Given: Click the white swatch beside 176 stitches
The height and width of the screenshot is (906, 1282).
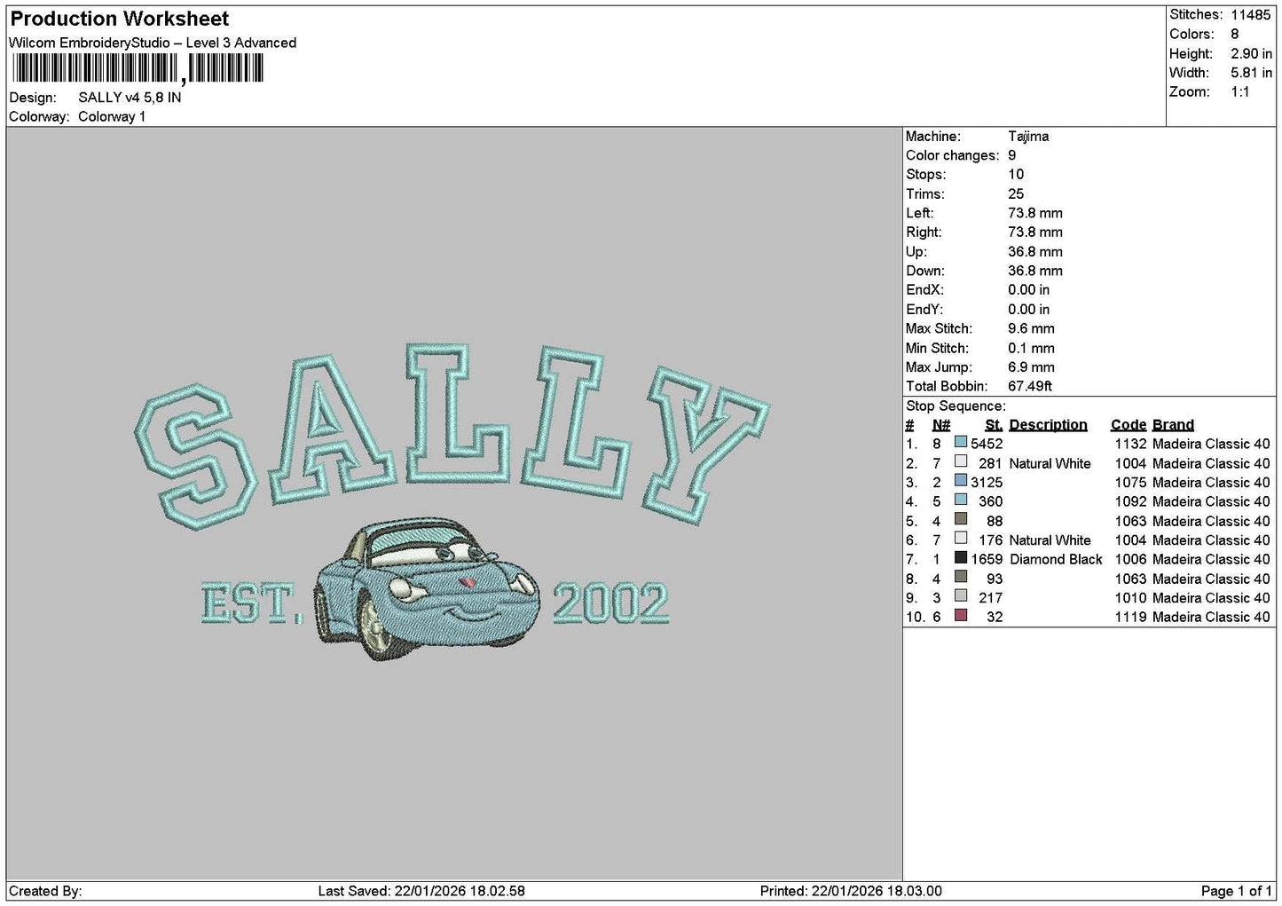Looking at the screenshot, I should (x=961, y=539).
